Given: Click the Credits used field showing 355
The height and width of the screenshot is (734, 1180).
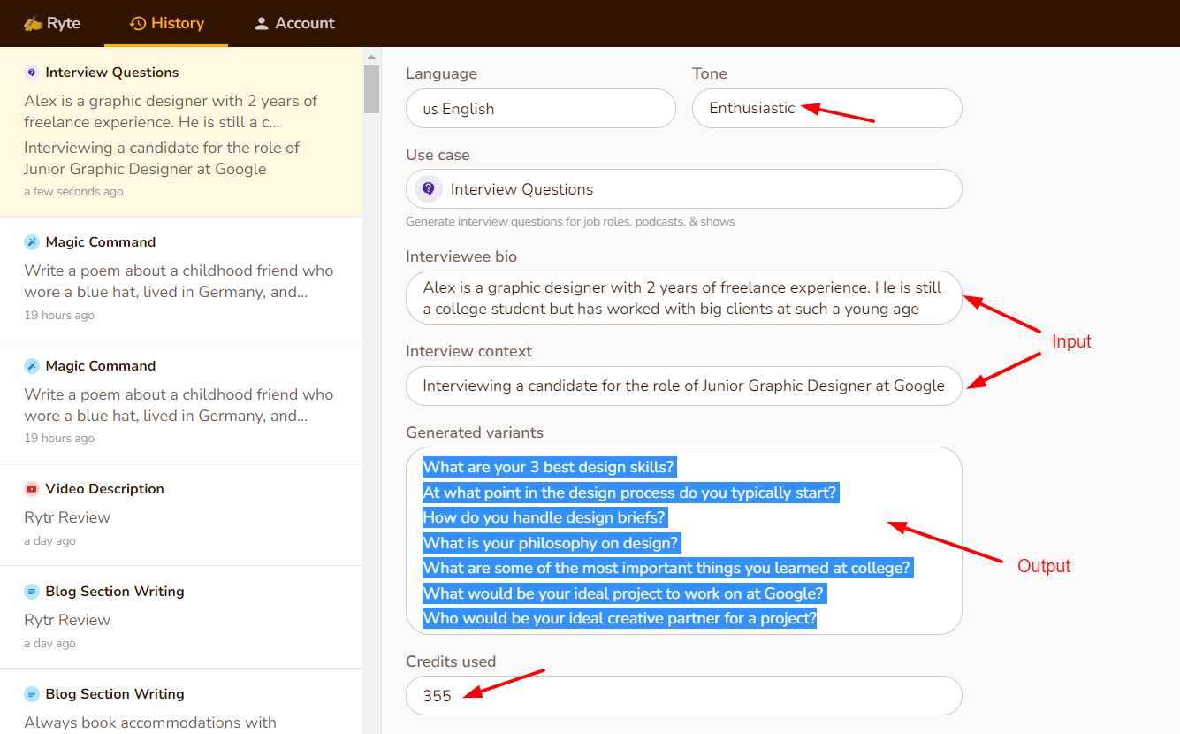Looking at the screenshot, I should pos(683,696).
